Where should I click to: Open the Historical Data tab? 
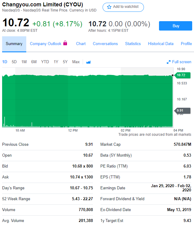tap(161, 44)
